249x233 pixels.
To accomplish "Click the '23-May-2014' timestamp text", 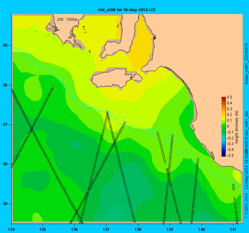I will 246,177.
